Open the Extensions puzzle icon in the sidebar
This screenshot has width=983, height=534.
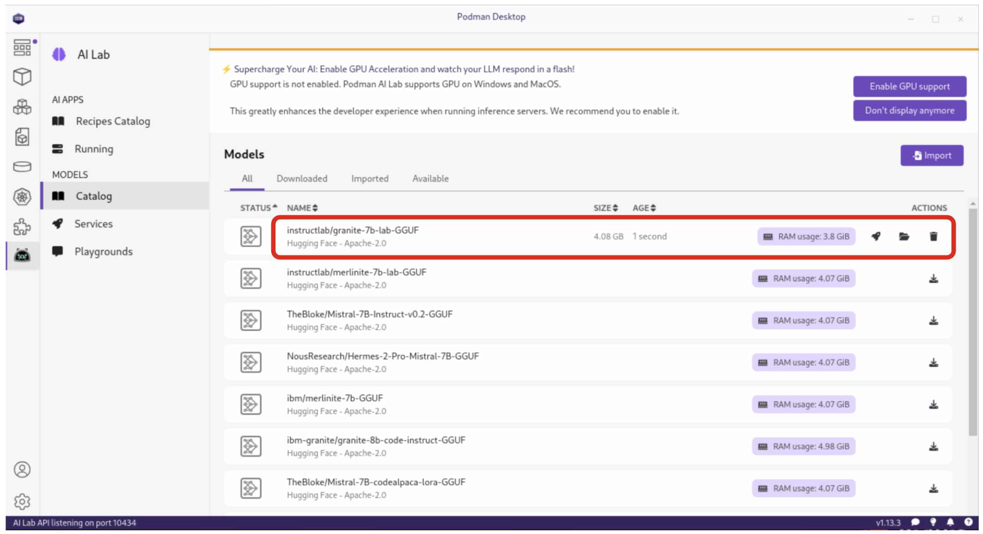click(x=22, y=227)
